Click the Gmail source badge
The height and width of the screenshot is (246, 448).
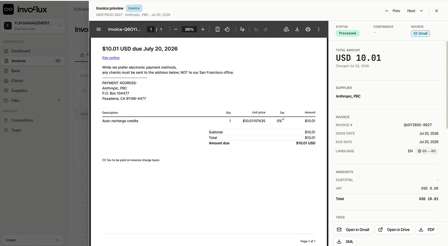pyautogui.click(x=420, y=33)
